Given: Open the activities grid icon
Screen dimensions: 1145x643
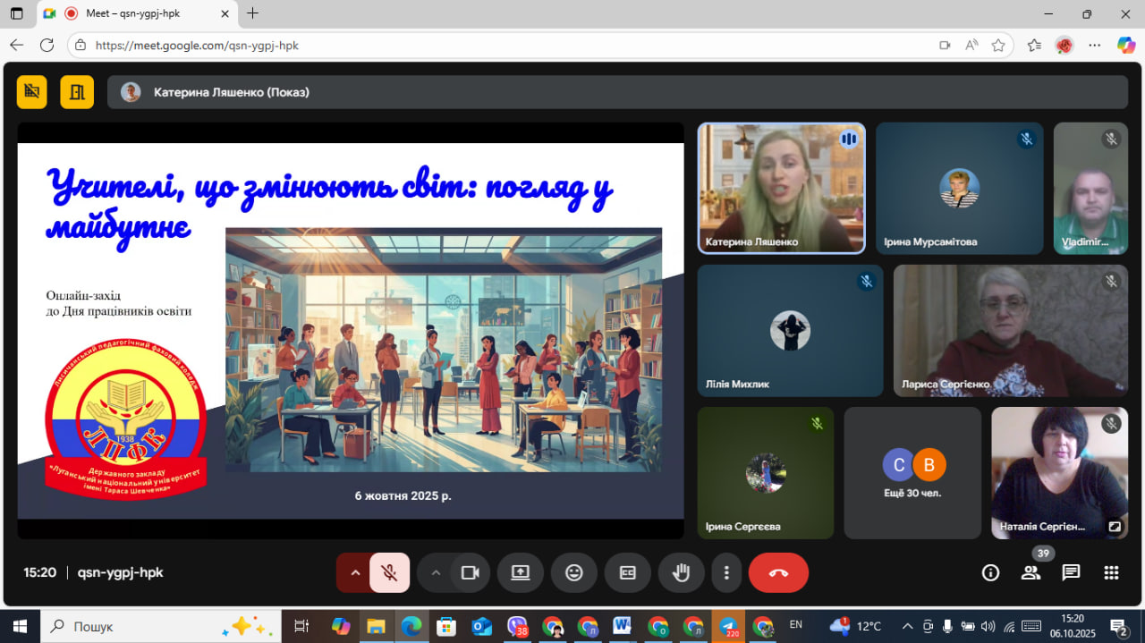Looking at the screenshot, I should pos(1111,573).
